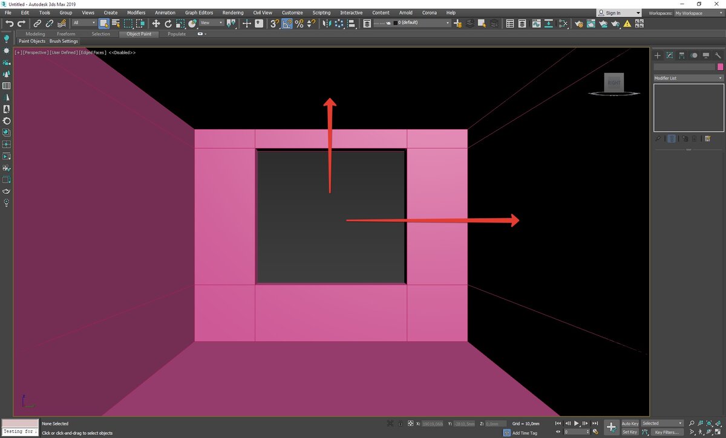Click the large Set Keys plus button
726x438 pixels.
(611, 427)
